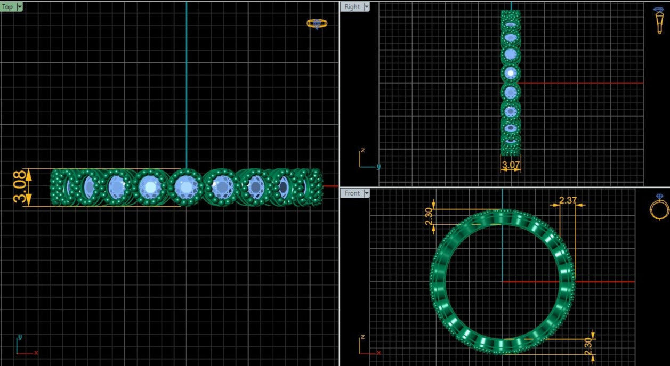Click the ring preview icon in Top viewport
The image size is (670, 366).
317,23
